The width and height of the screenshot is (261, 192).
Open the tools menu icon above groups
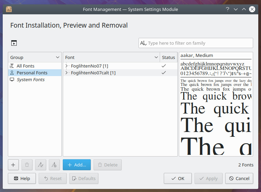14,43
